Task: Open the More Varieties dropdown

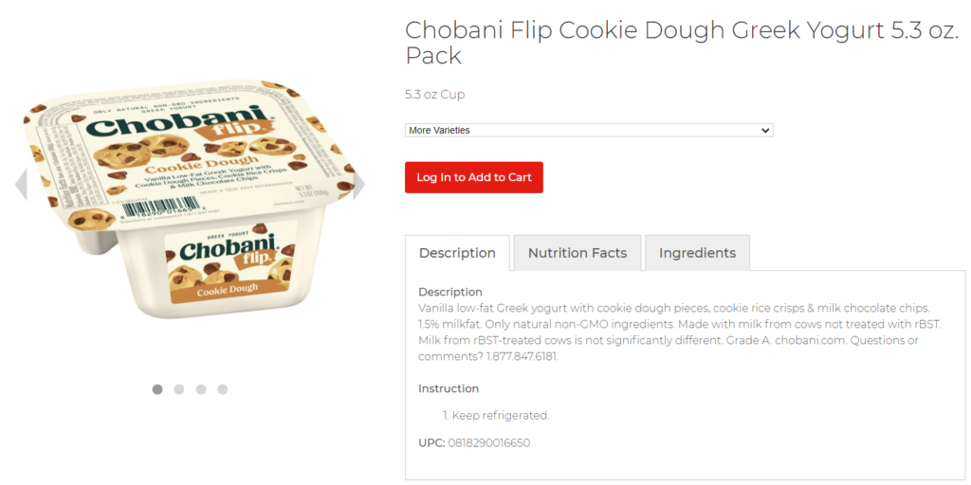Action: tap(589, 130)
